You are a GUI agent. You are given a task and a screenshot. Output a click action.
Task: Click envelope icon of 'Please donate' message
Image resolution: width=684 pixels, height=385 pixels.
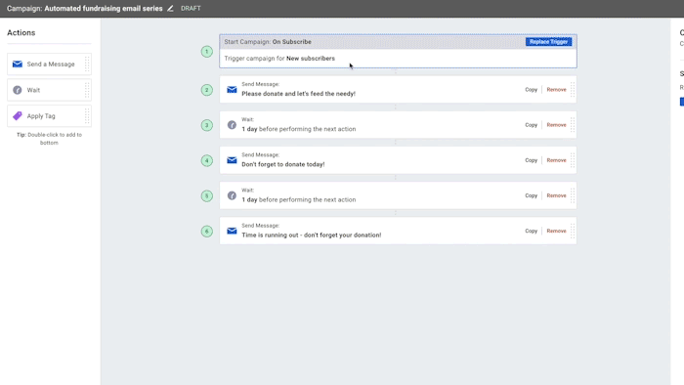tap(232, 89)
